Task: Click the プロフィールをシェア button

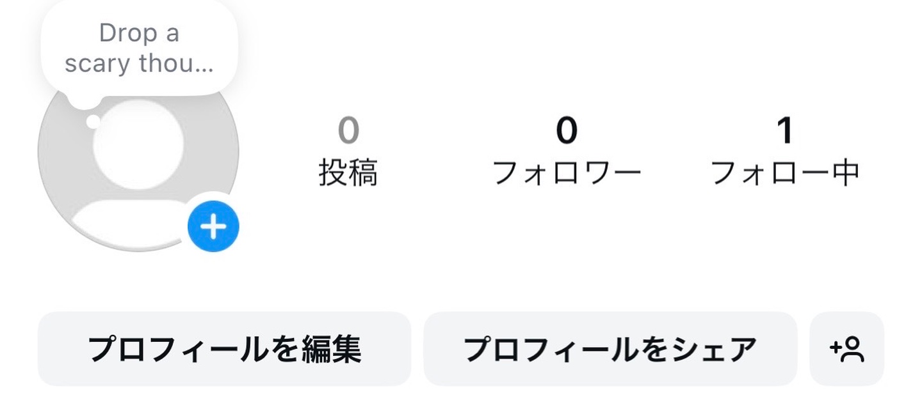Action: coord(610,349)
